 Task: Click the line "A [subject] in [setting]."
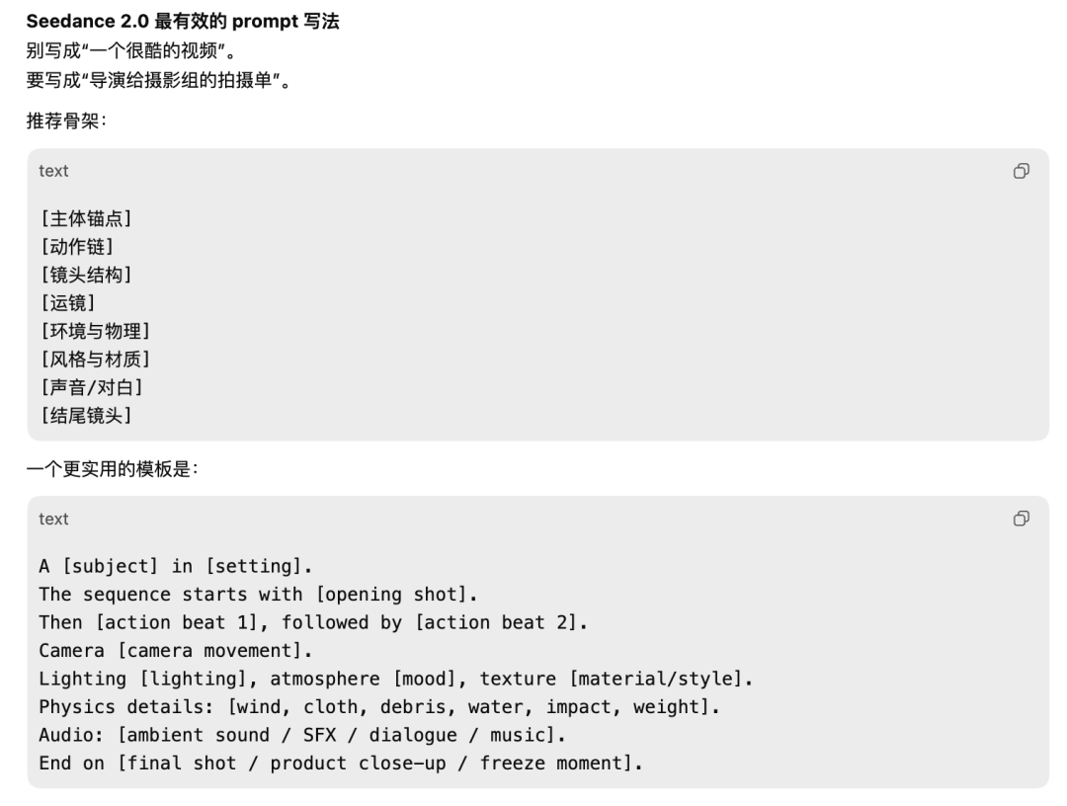click(x=173, y=566)
